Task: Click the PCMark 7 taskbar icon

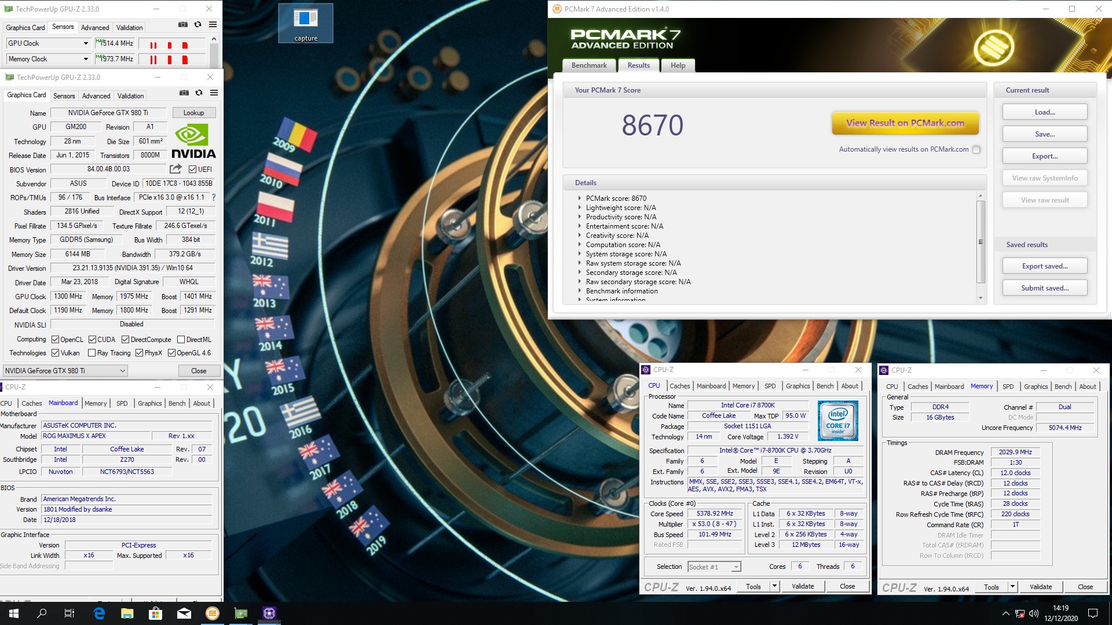Action: pos(213,613)
